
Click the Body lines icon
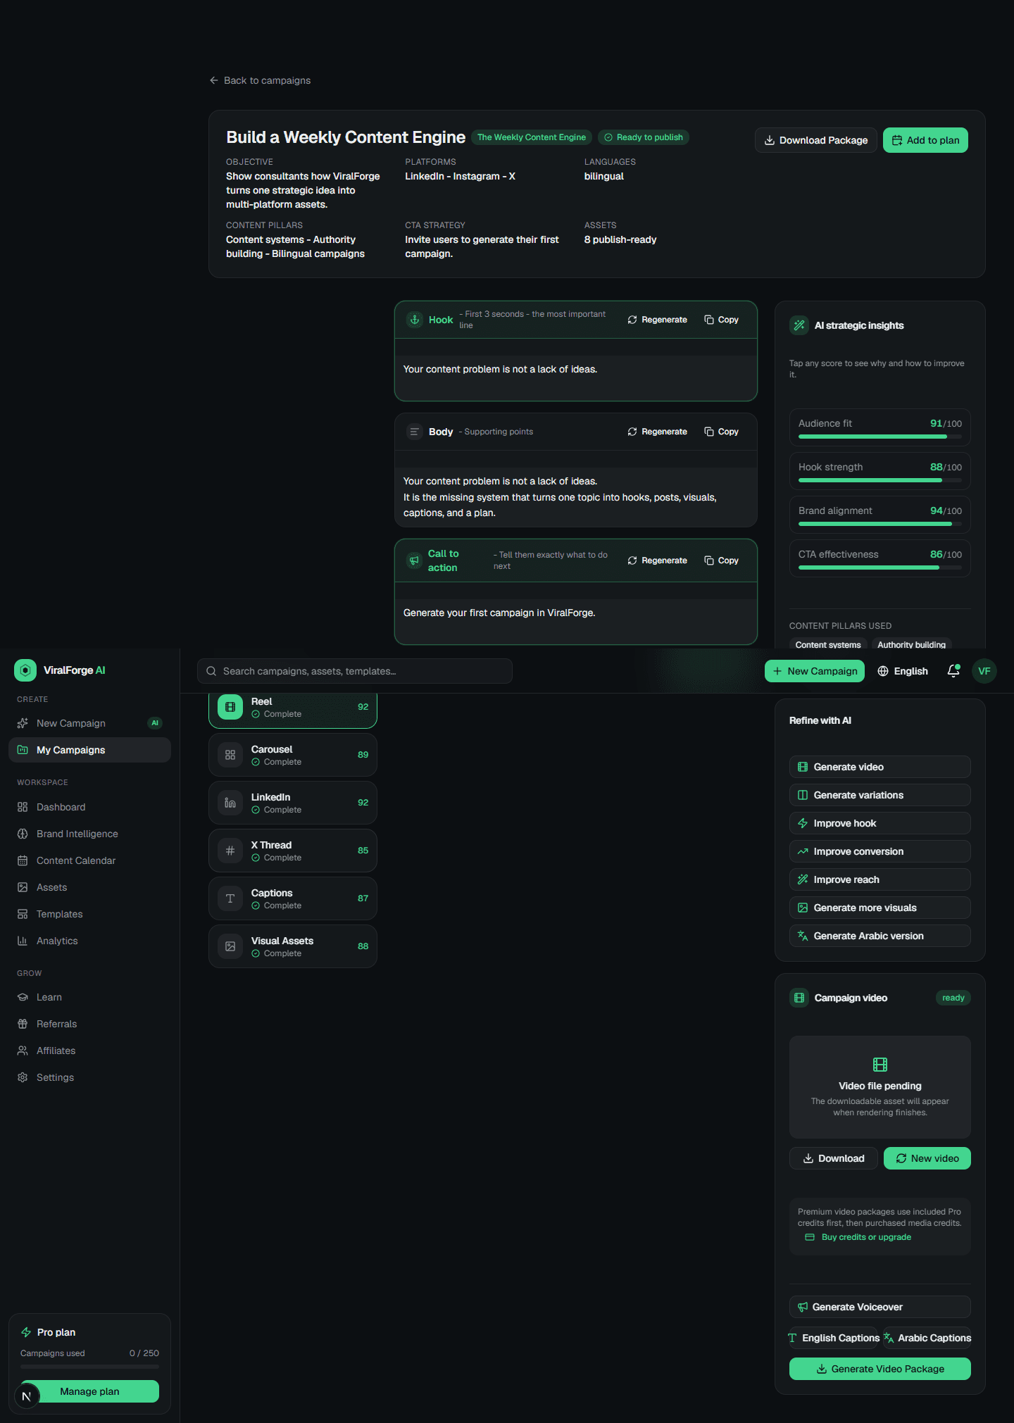coord(415,432)
